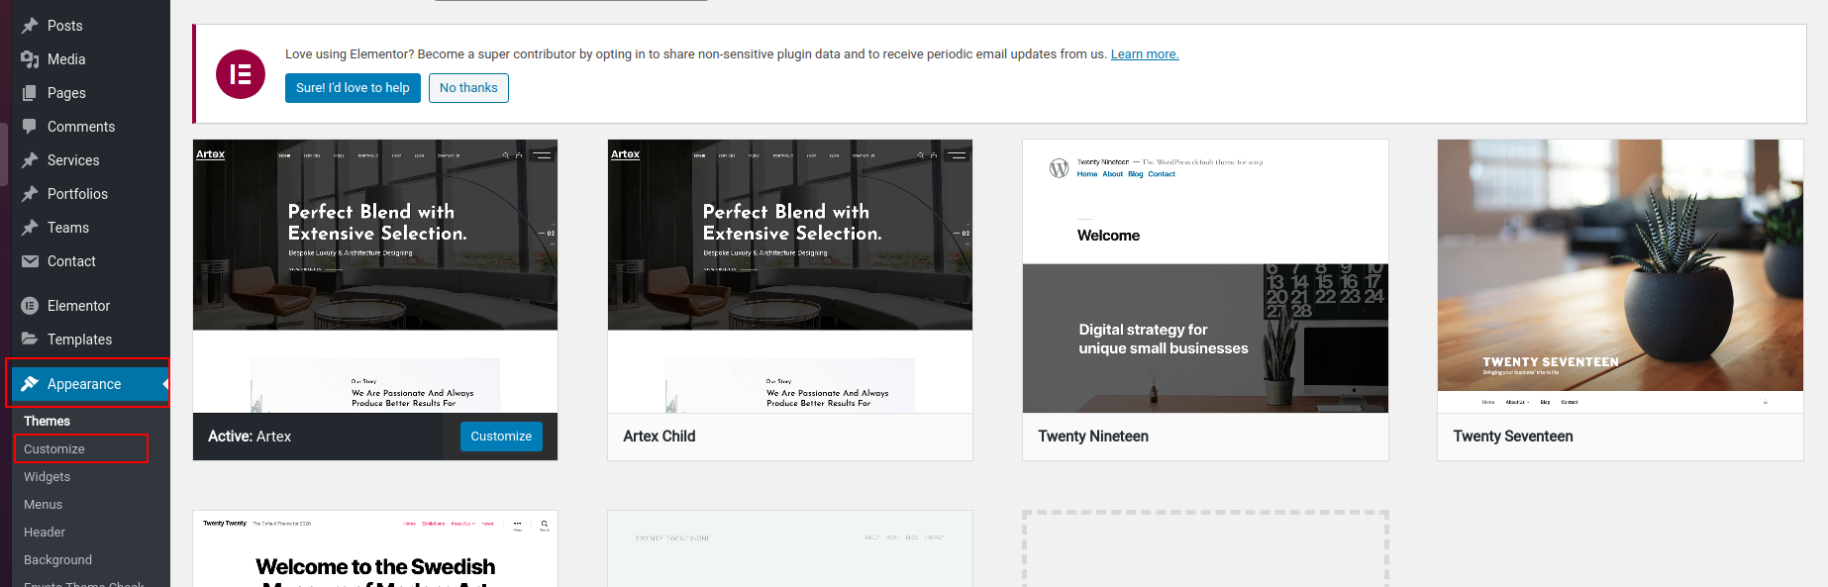Click "Sure! I'd love to help" button
This screenshot has width=1828, height=587.
click(353, 88)
